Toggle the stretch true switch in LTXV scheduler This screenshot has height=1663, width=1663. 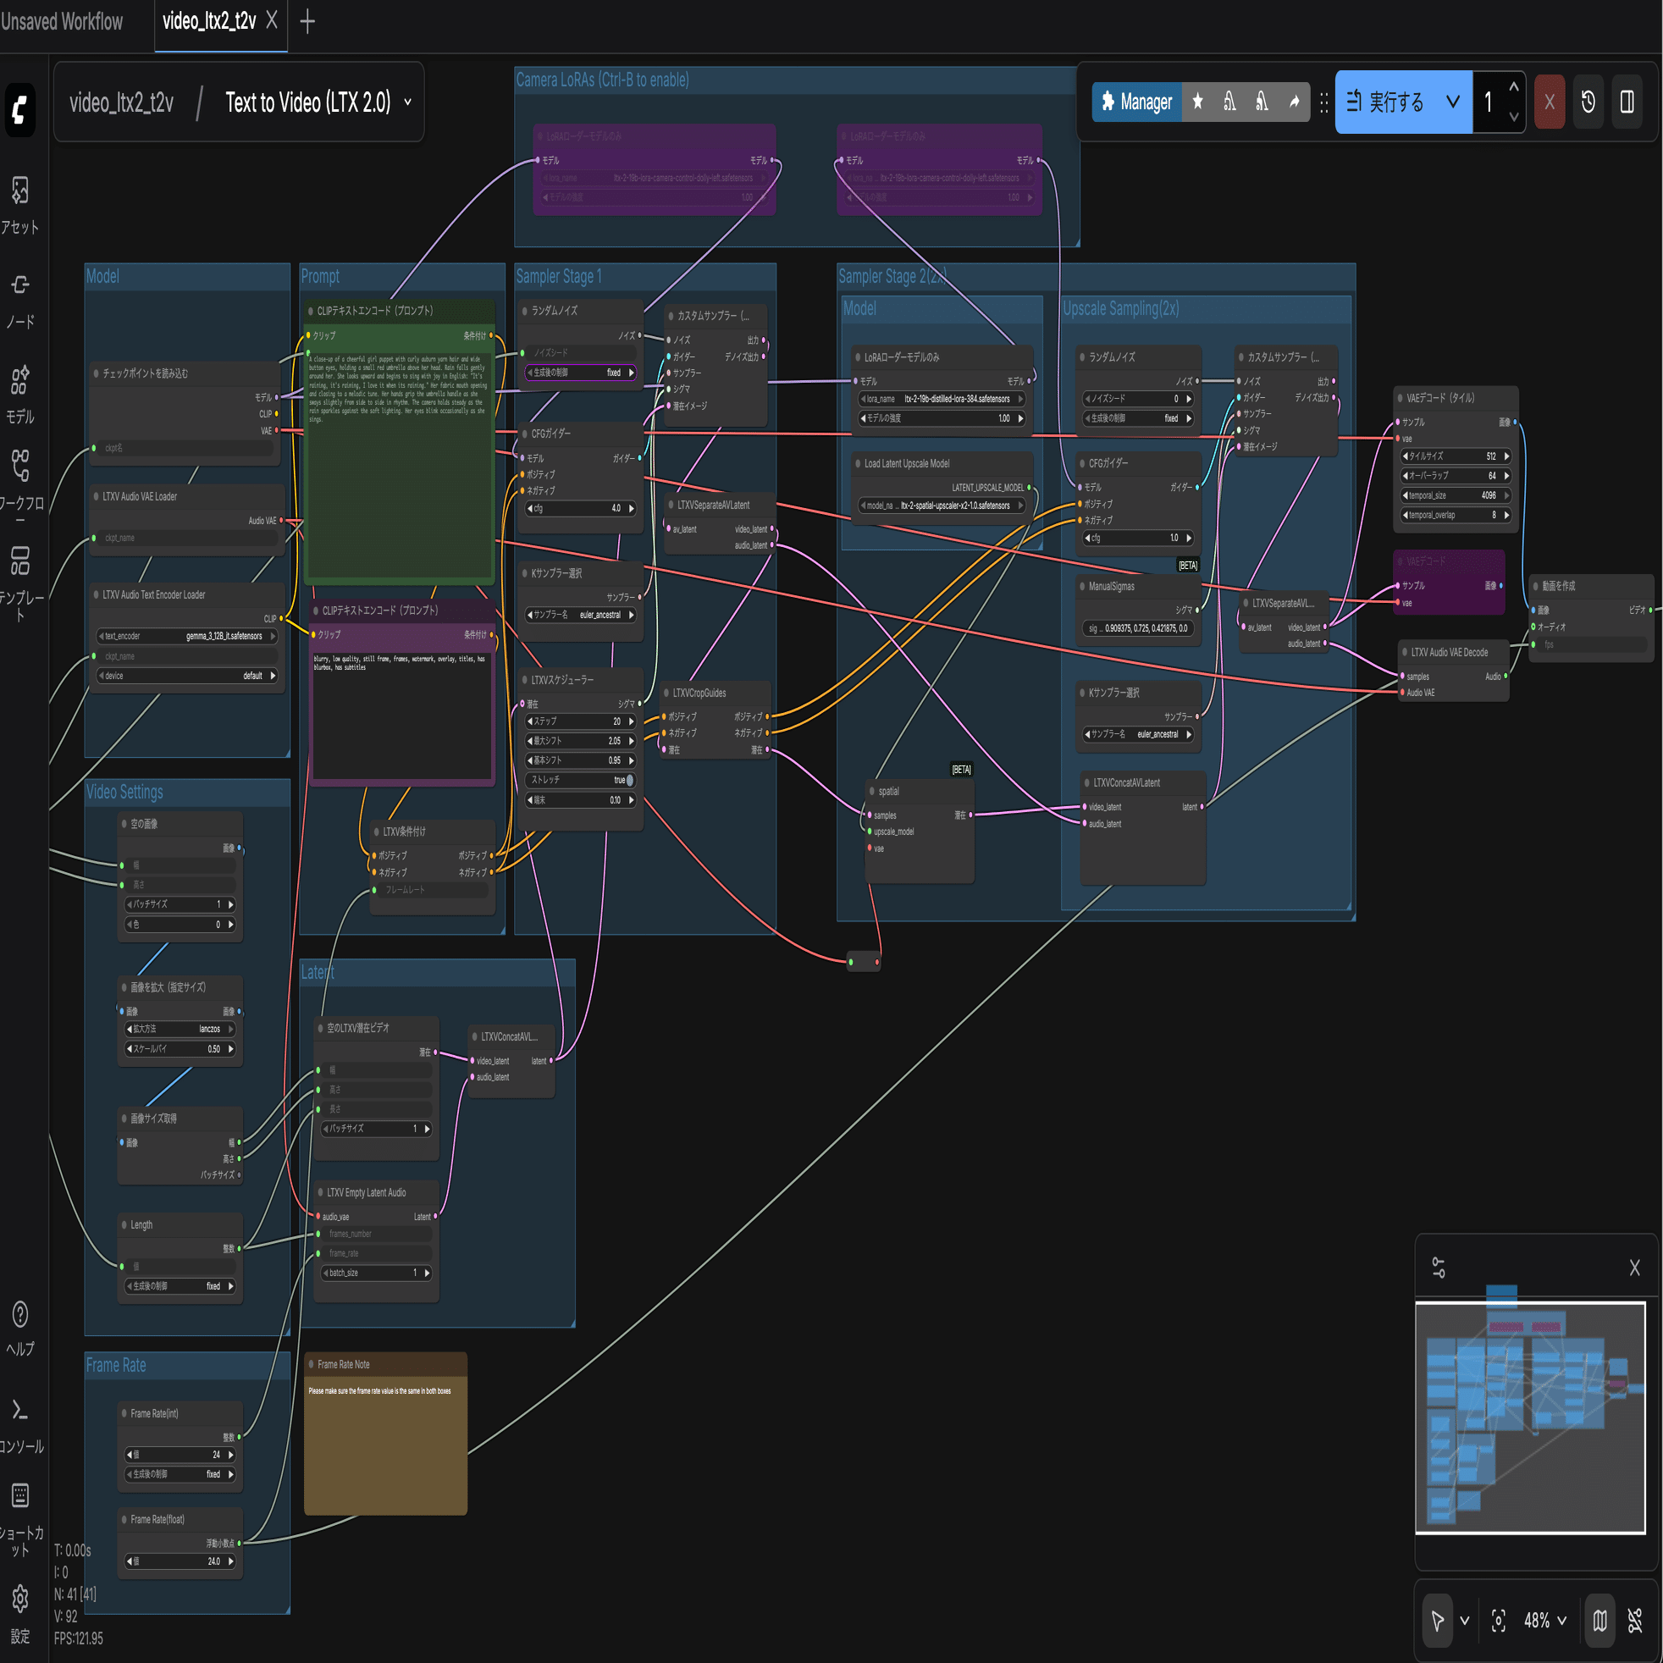pos(629,780)
